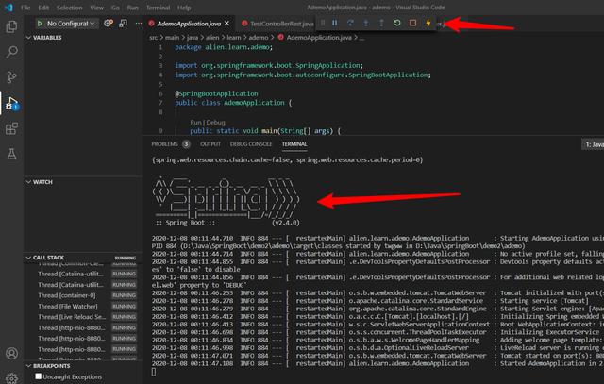Show more debug view actions
The image size is (604, 384).
[x=139, y=23]
